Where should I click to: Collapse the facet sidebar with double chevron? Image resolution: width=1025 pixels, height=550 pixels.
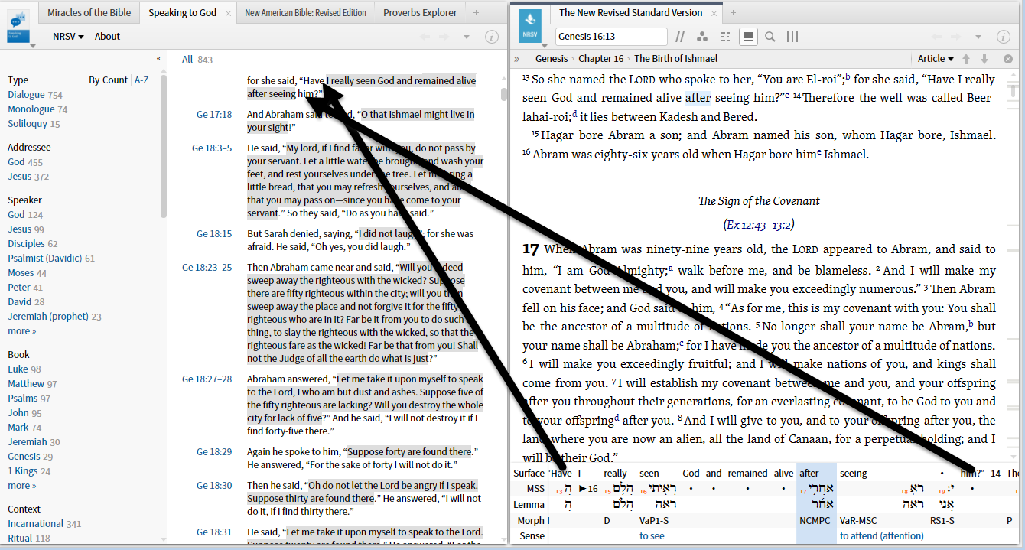pos(159,59)
